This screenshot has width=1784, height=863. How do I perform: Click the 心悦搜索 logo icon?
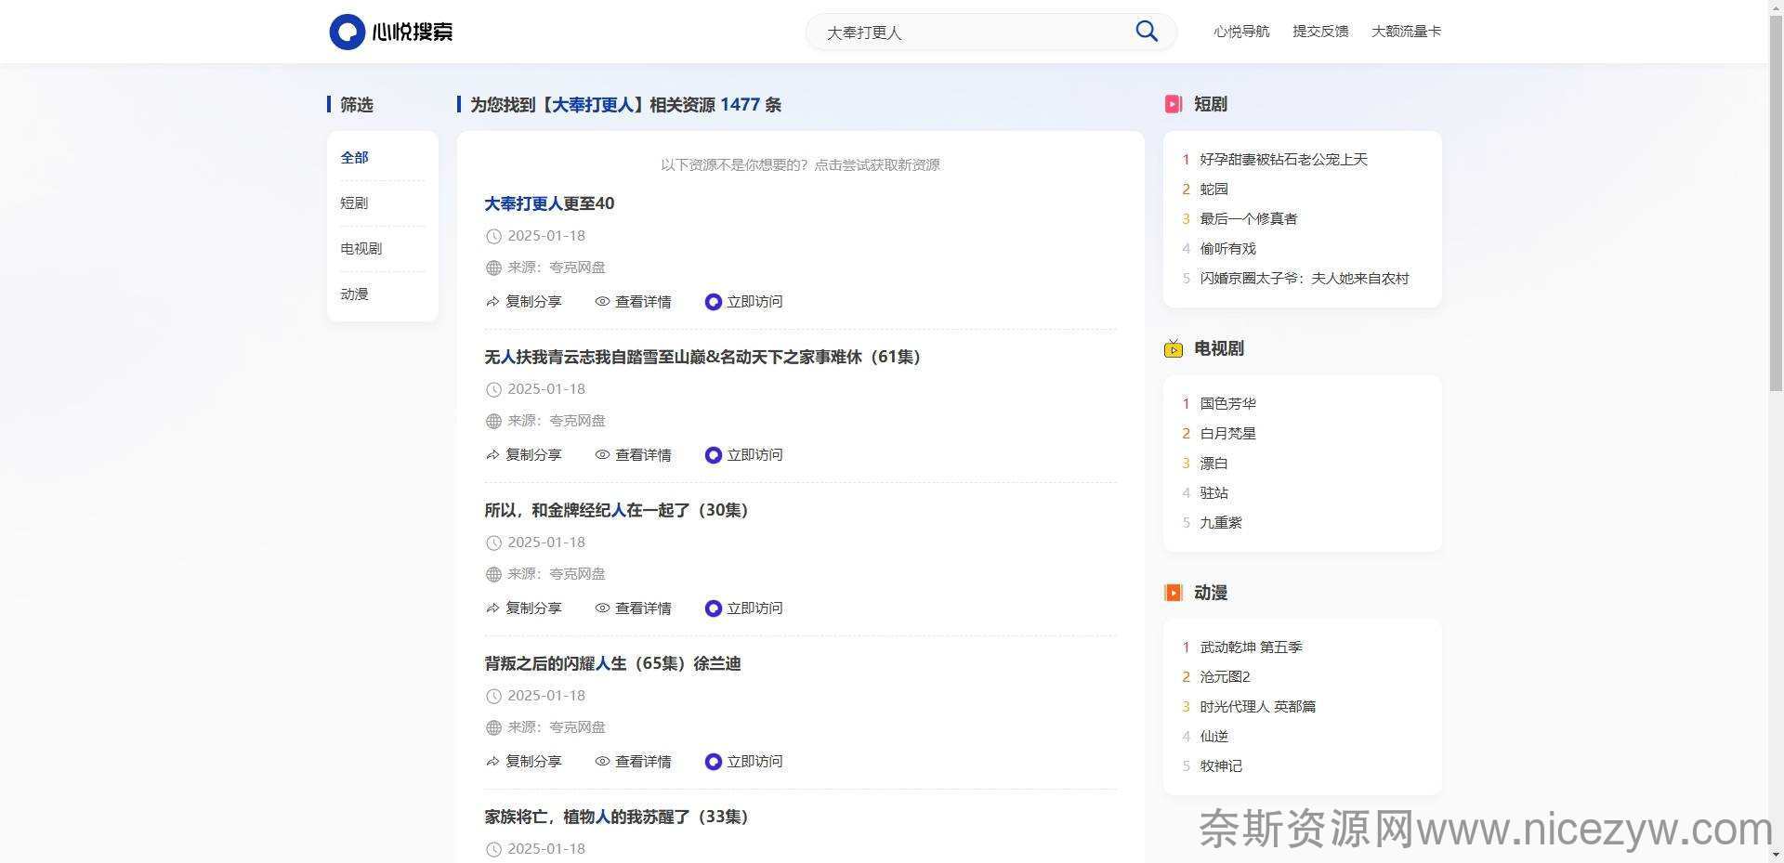click(x=347, y=32)
